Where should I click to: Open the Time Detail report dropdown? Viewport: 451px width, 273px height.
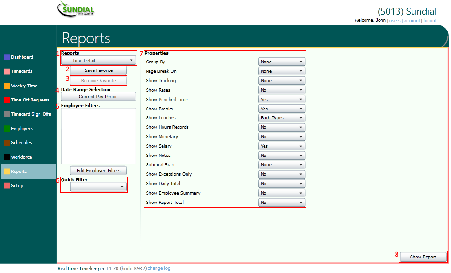click(98, 61)
